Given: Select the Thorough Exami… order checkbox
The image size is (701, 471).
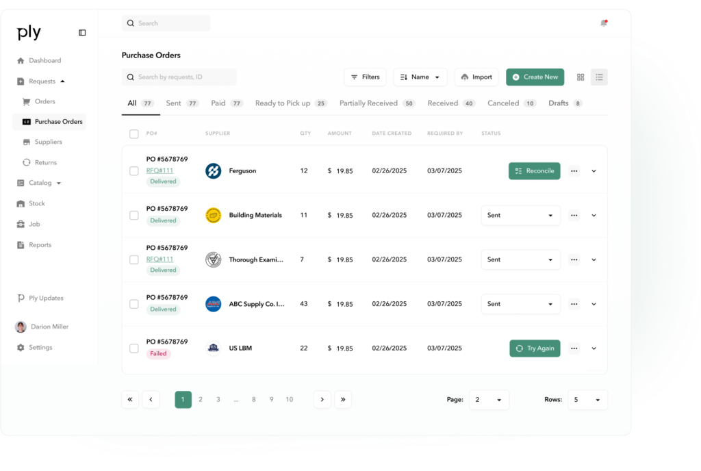Looking at the screenshot, I should (134, 259).
